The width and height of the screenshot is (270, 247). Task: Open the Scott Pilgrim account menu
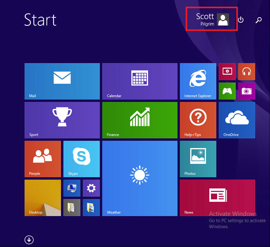tap(212, 19)
